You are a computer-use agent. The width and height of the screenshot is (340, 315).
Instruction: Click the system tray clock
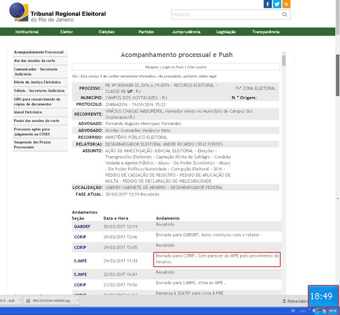333,310
